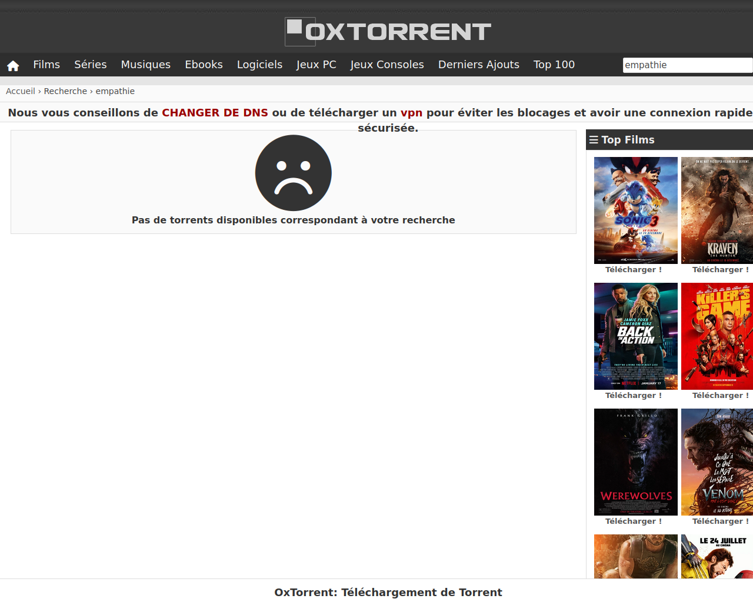Viewport: 753px width, 602px height.
Task: Open the Sonic 3 poster thumbnail
Action: pyautogui.click(x=636, y=210)
